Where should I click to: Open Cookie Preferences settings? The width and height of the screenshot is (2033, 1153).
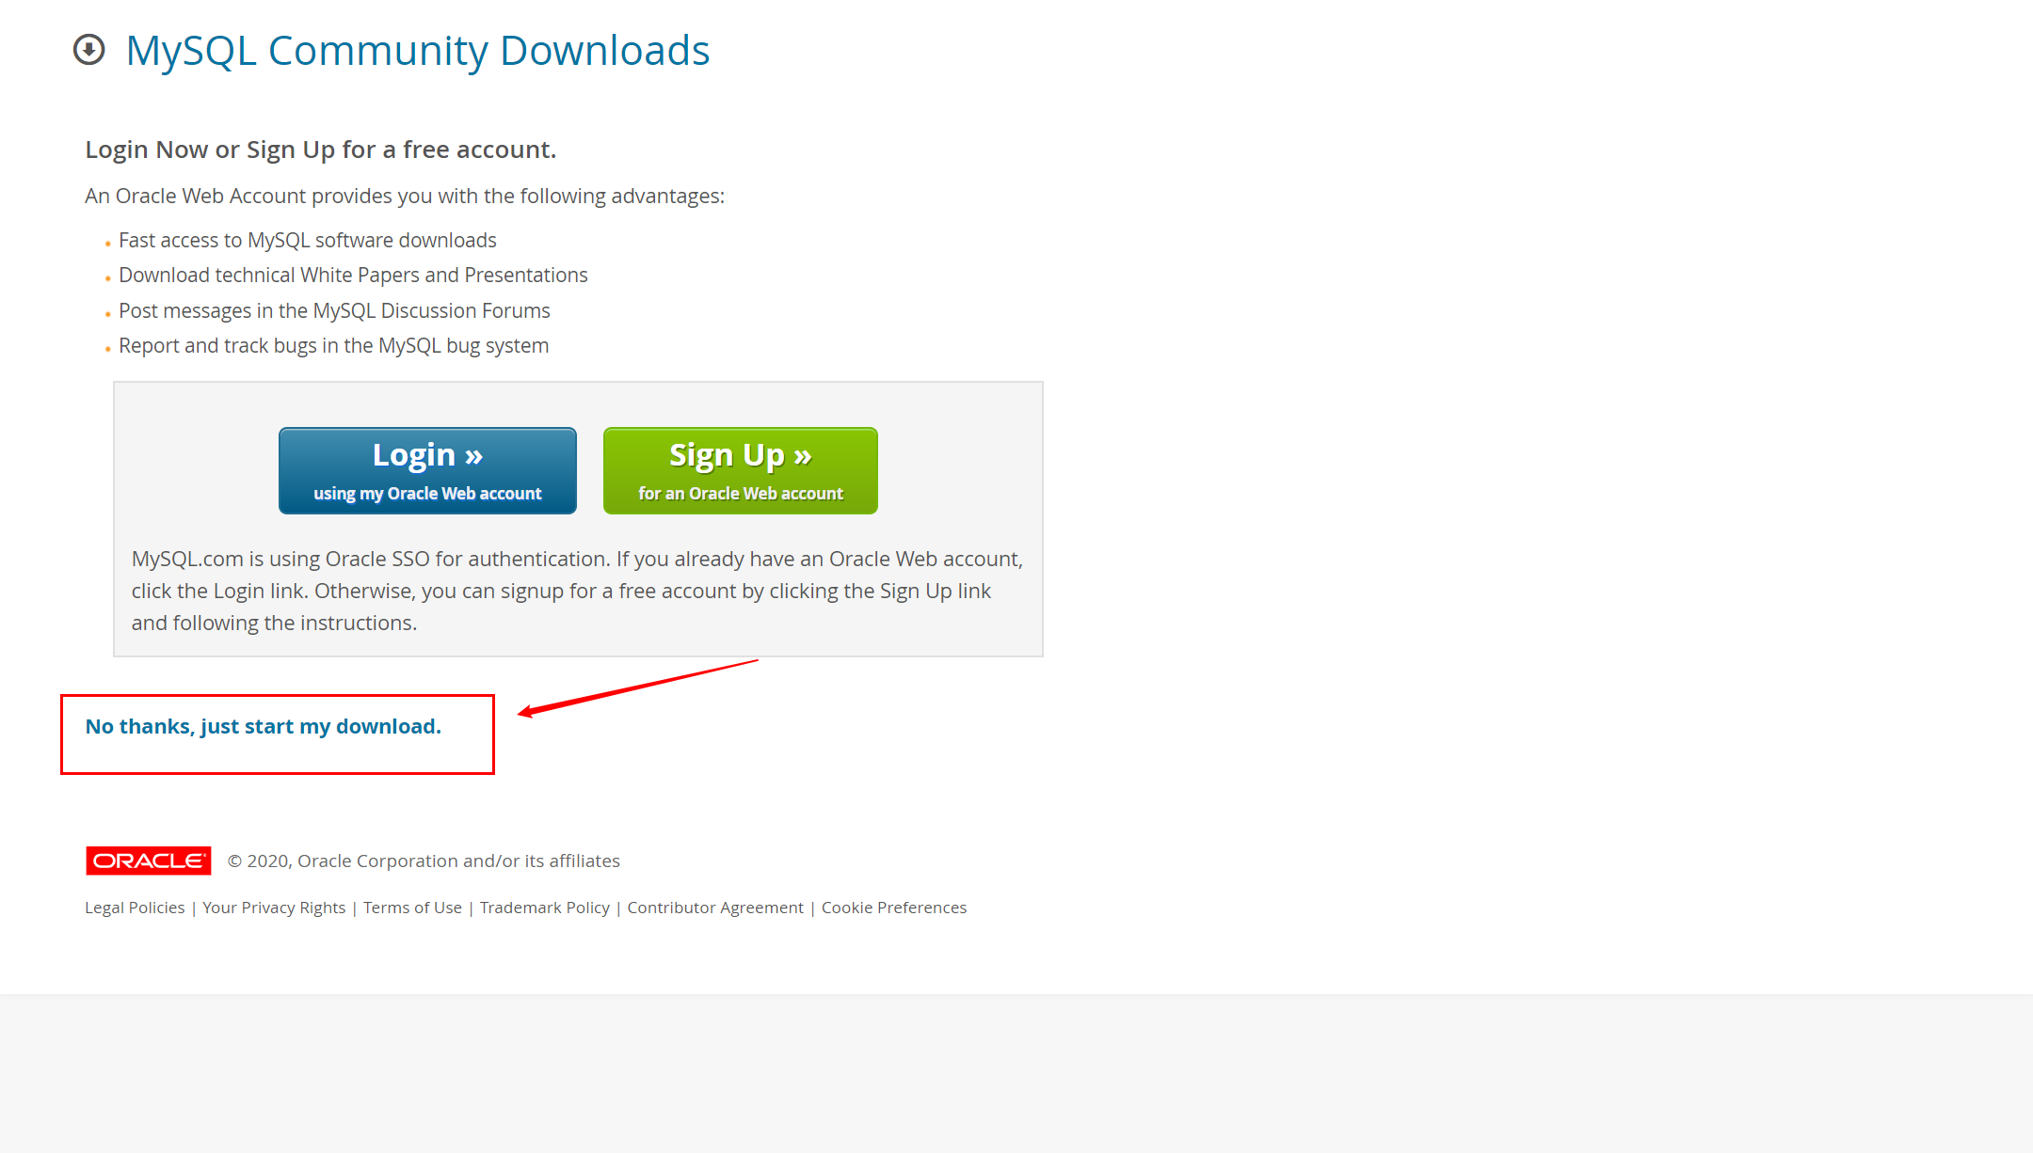(893, 908)
